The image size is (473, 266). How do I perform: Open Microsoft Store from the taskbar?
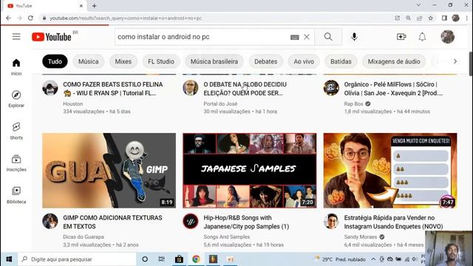pyautogui.click(x=179, y=259)
